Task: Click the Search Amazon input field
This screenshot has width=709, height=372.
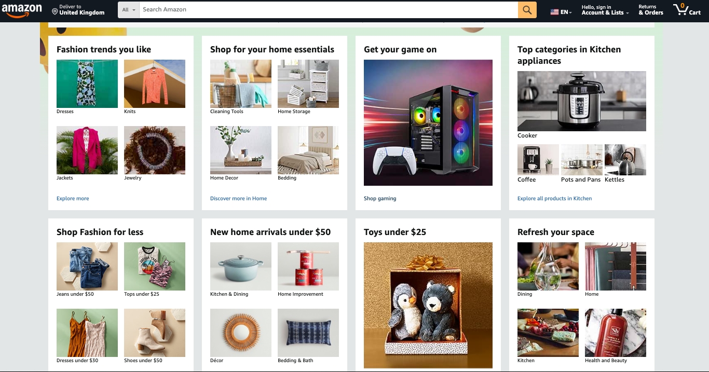Action: coord(328,10)
